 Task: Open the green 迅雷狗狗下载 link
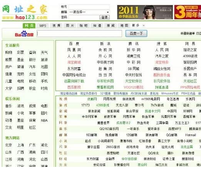pyautogui.click(x=74, y=81)
